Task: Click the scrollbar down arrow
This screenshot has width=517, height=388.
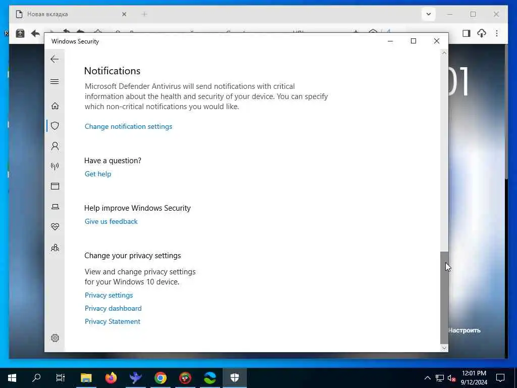Action: pos(444,348)
